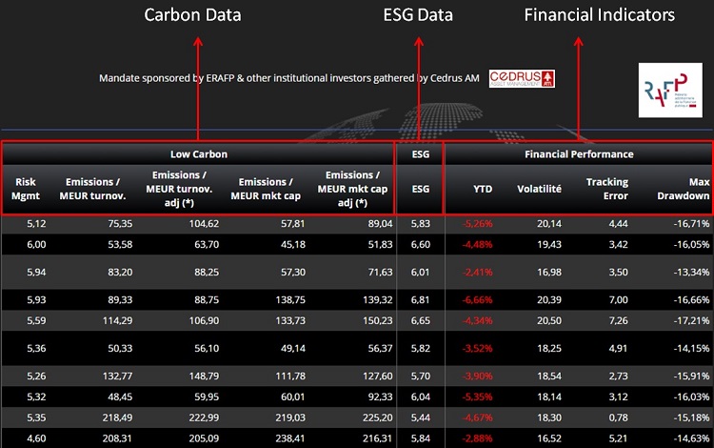Select emissions value 132,77
Screen dimensions: 714x448
(117, 377)
